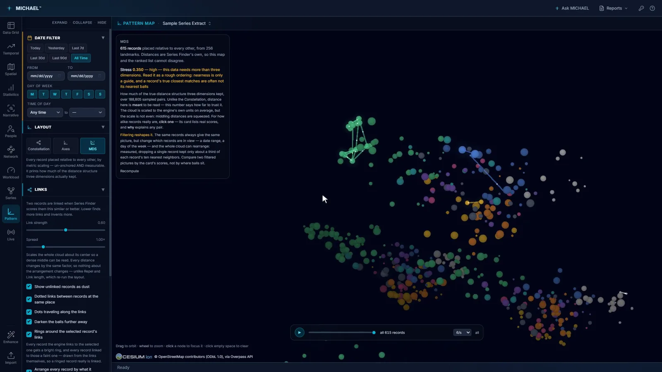Screen dimensions: 662x372
Task: Open the Statistics view
Action: [11, 90]
